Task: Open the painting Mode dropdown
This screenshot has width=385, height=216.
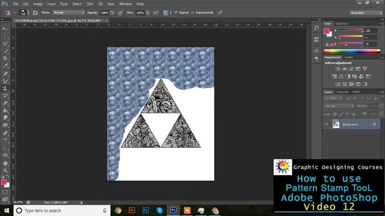Action: tap(69, 13)
